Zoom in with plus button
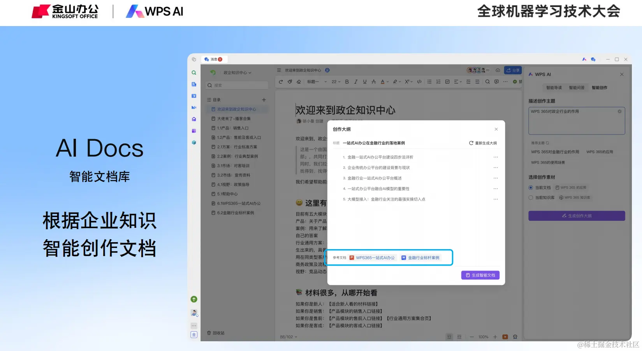 (x=495, y=337)
